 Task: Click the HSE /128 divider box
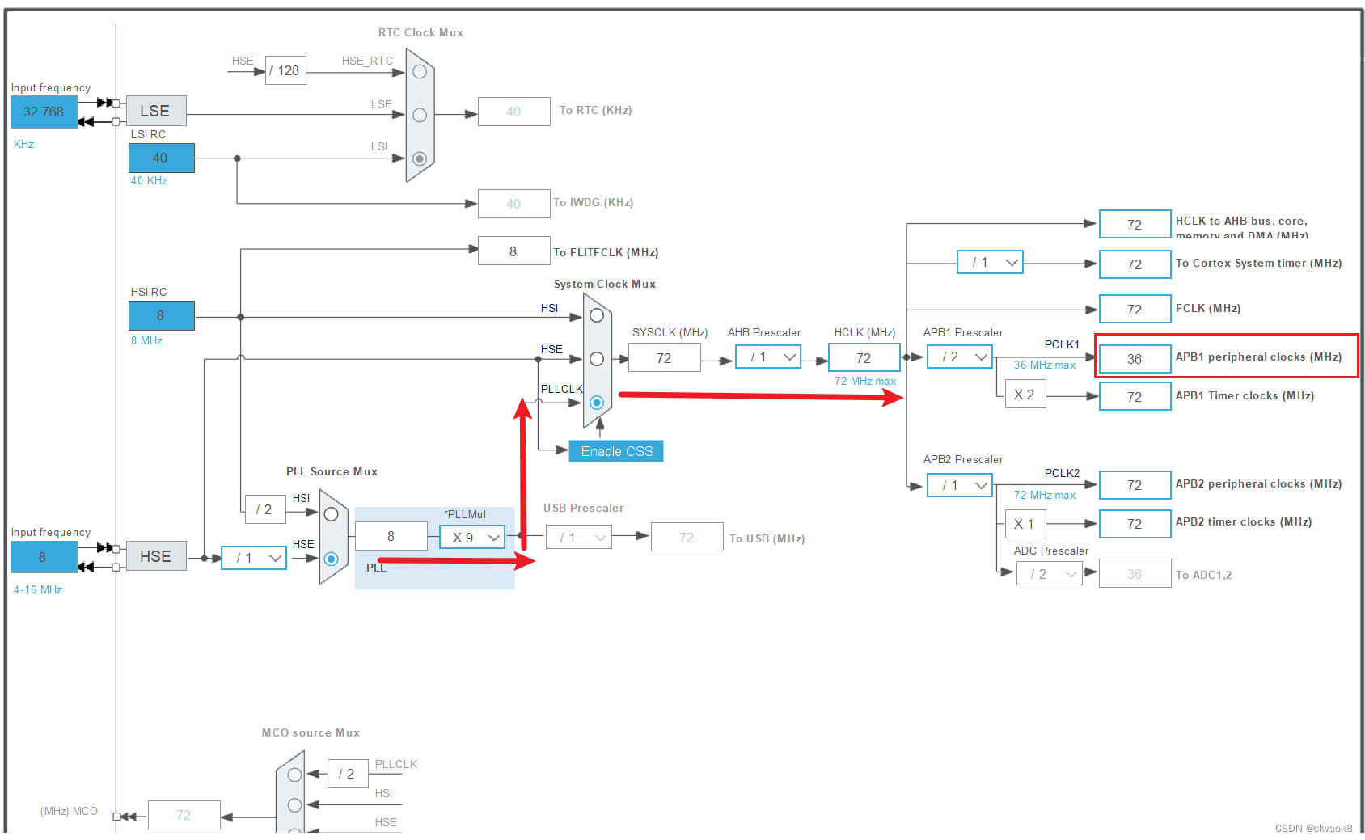(x=285, y=70)
